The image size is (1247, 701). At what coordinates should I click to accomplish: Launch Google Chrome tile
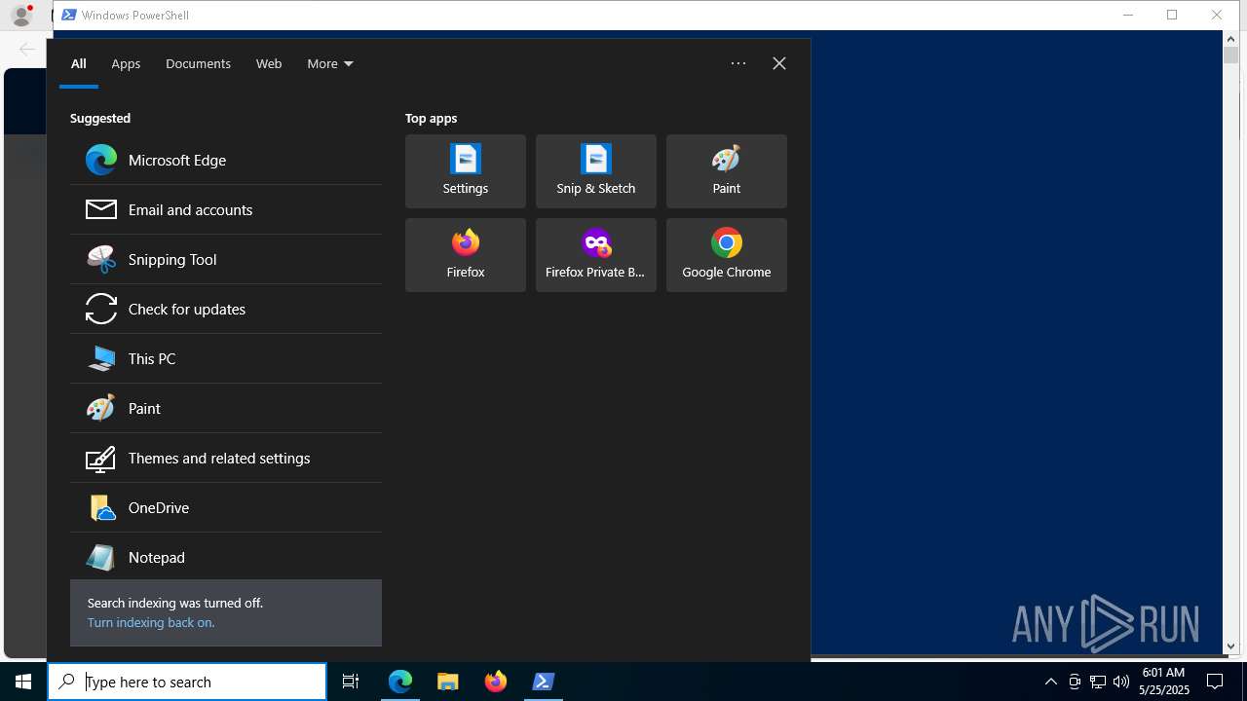tap(727, 255)
